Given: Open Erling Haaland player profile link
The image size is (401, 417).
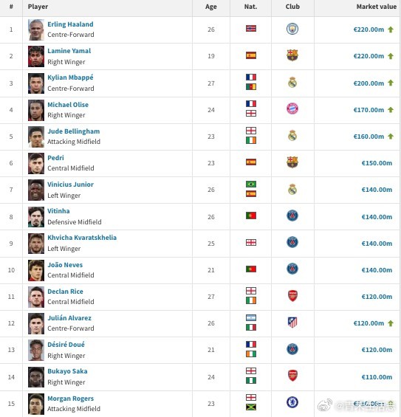Looking at the screenshot, I should tap(70, 24).
